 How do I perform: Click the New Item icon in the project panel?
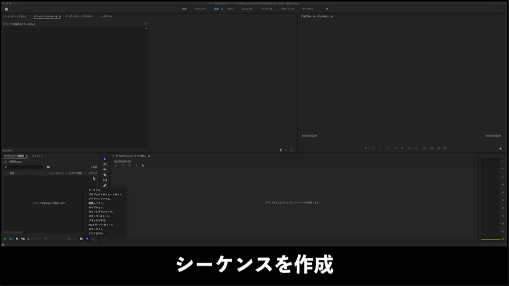point(87,239)
